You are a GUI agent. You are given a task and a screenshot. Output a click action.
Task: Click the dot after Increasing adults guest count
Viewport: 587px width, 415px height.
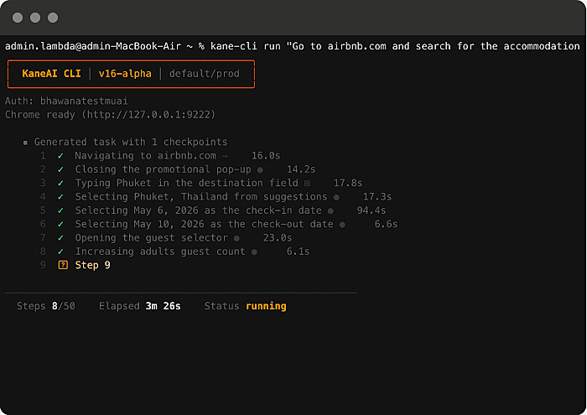tap(254, 252)
